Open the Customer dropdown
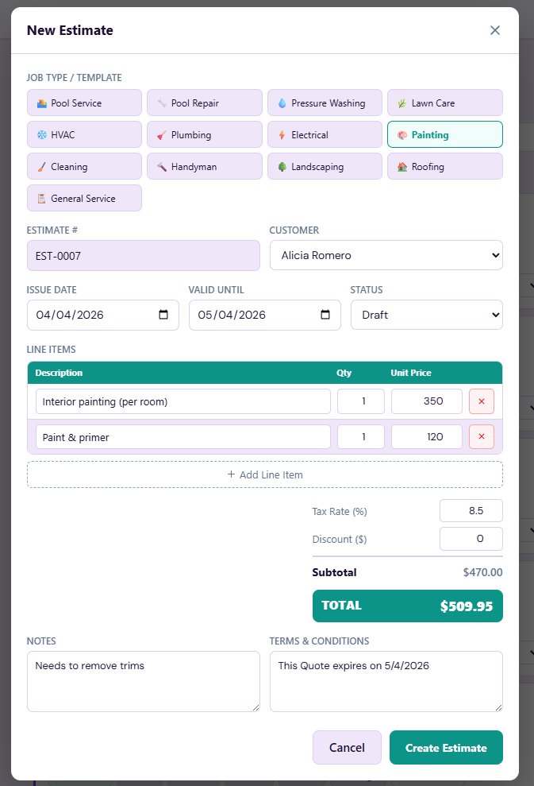 coord(386,255)
